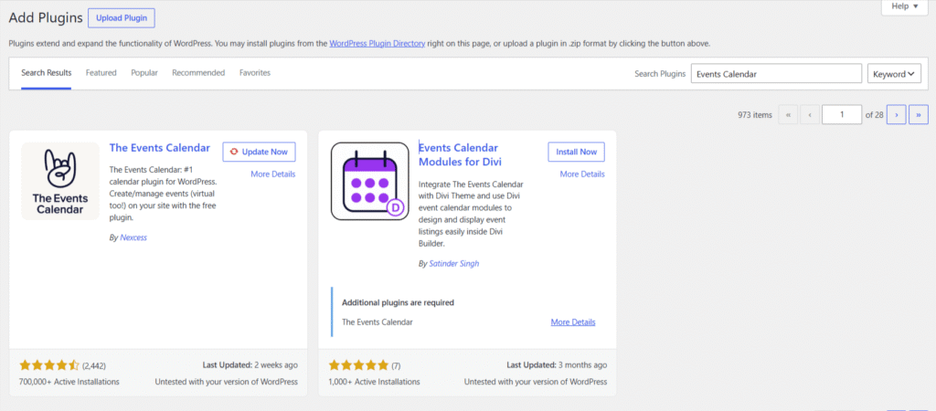
Task: Switch to Search Results tab
Action: point(47,73)
